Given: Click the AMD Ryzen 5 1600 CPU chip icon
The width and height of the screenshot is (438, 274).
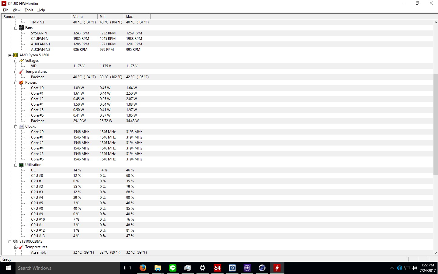Looking at the screenshot, I should pos(16,55).
